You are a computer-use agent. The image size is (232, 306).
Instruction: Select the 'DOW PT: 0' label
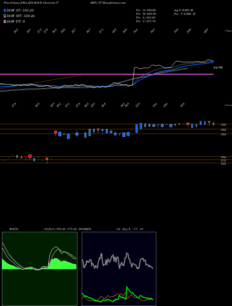[x=16, y=22]
